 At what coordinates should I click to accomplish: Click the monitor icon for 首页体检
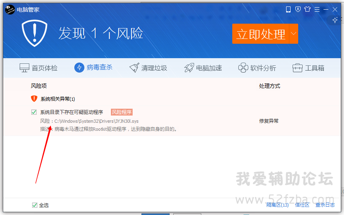click(x=25, y=68)
